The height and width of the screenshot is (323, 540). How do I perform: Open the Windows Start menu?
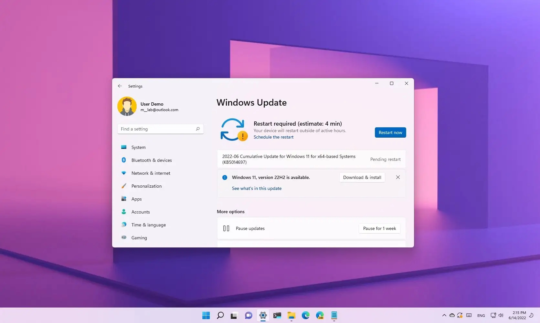click(x=206, y=315)
